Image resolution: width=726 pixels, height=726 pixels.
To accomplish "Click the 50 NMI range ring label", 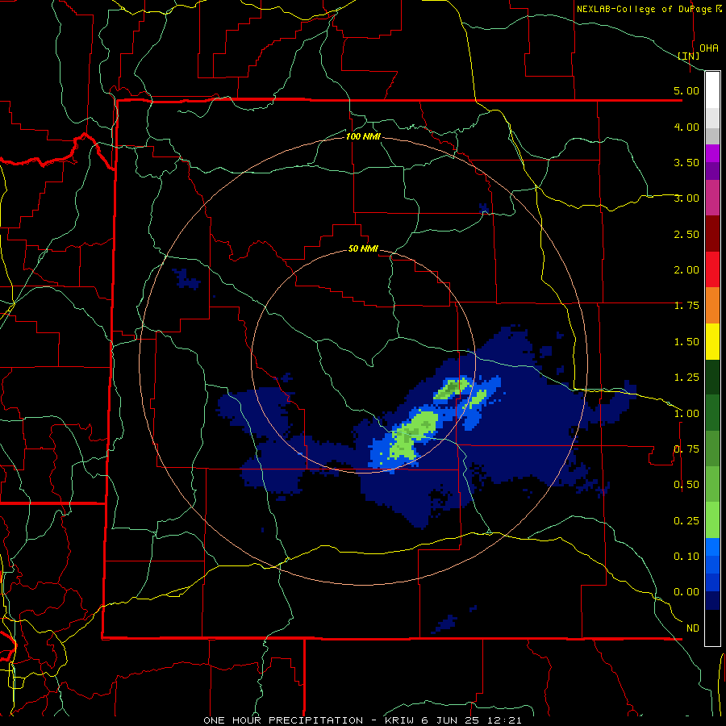I will click(364, 249).
